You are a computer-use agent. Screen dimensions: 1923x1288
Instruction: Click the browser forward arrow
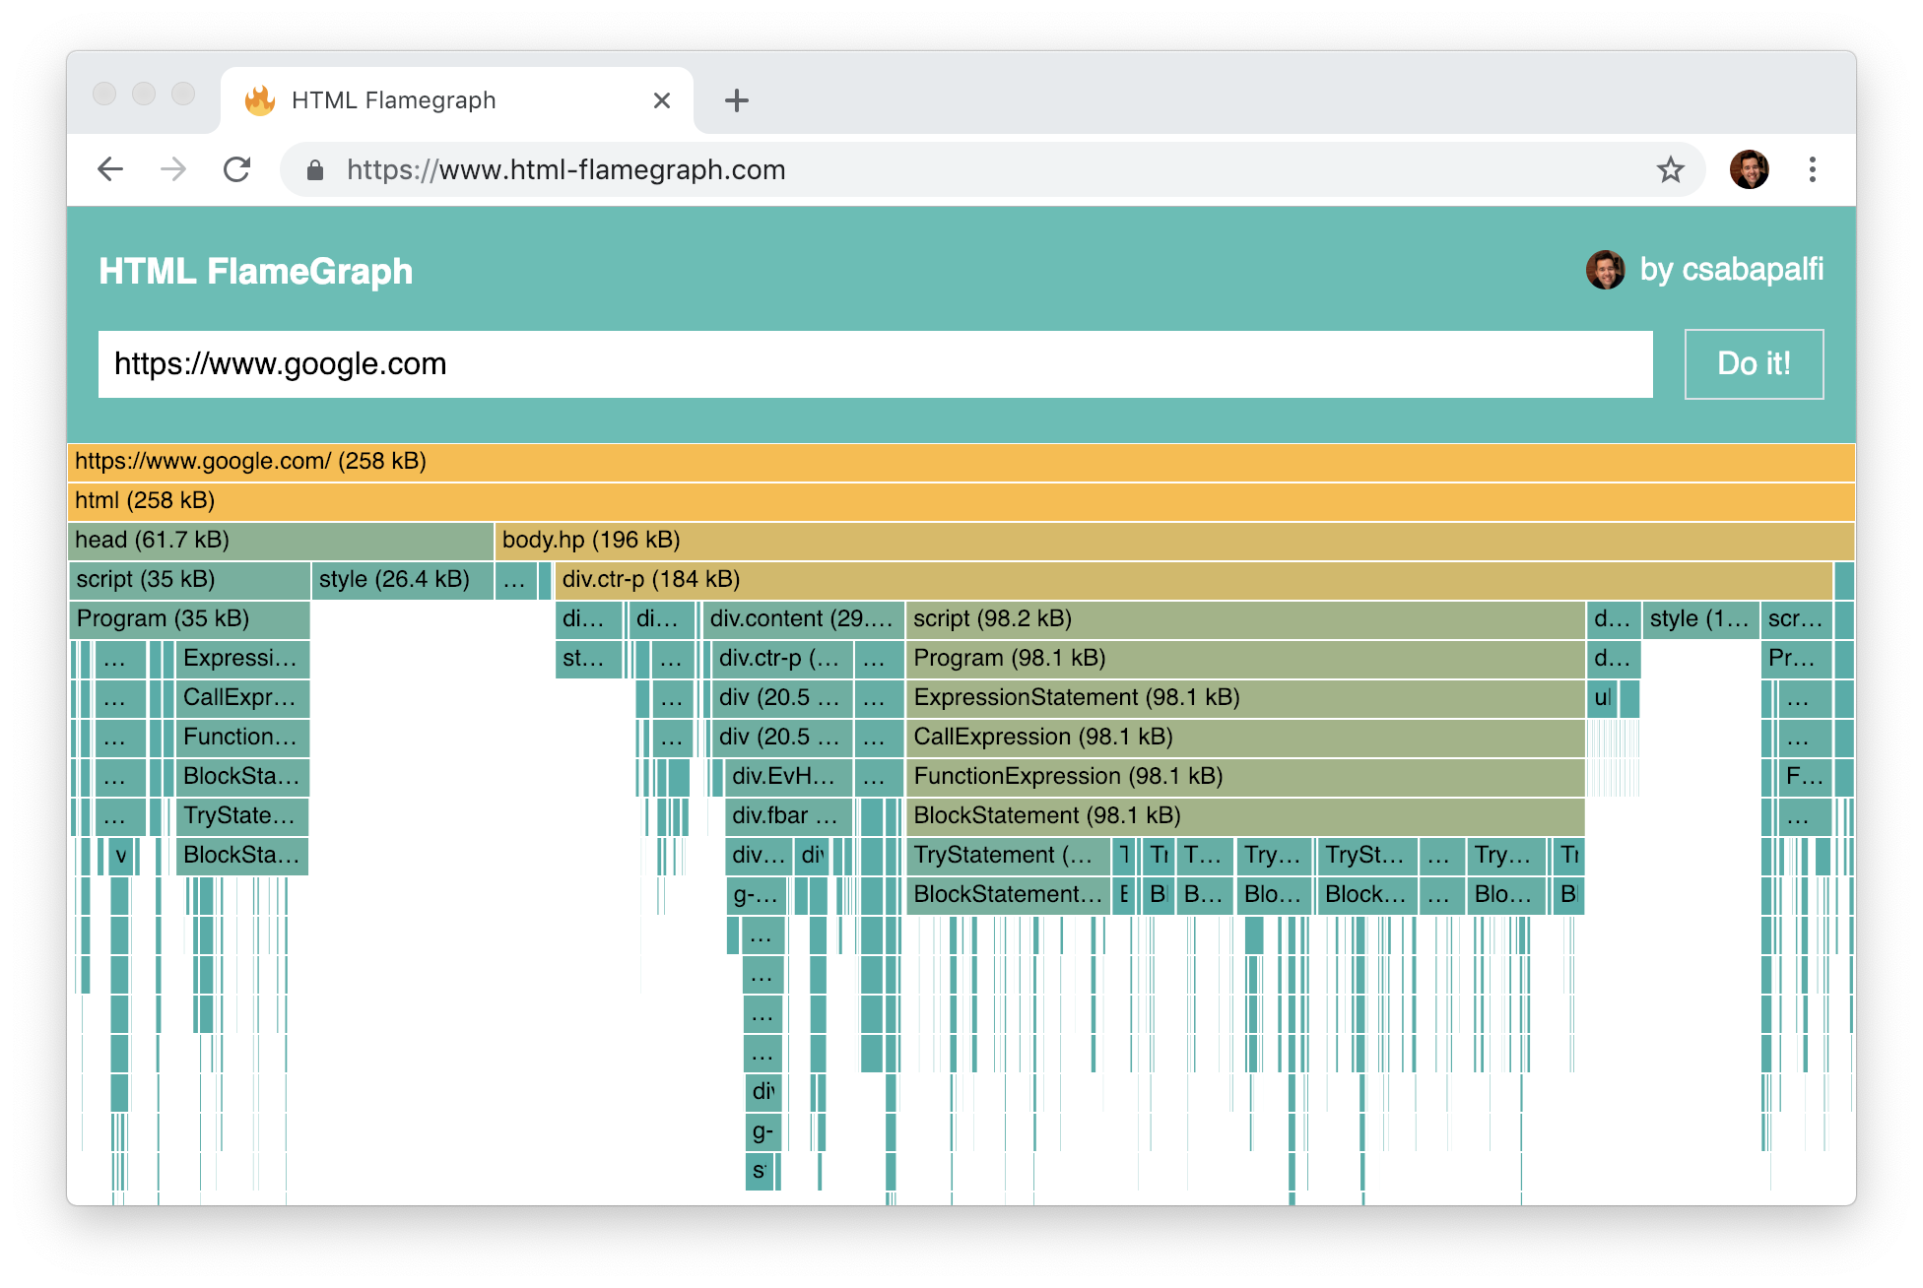pyautogui.click(x=173, y=169)
